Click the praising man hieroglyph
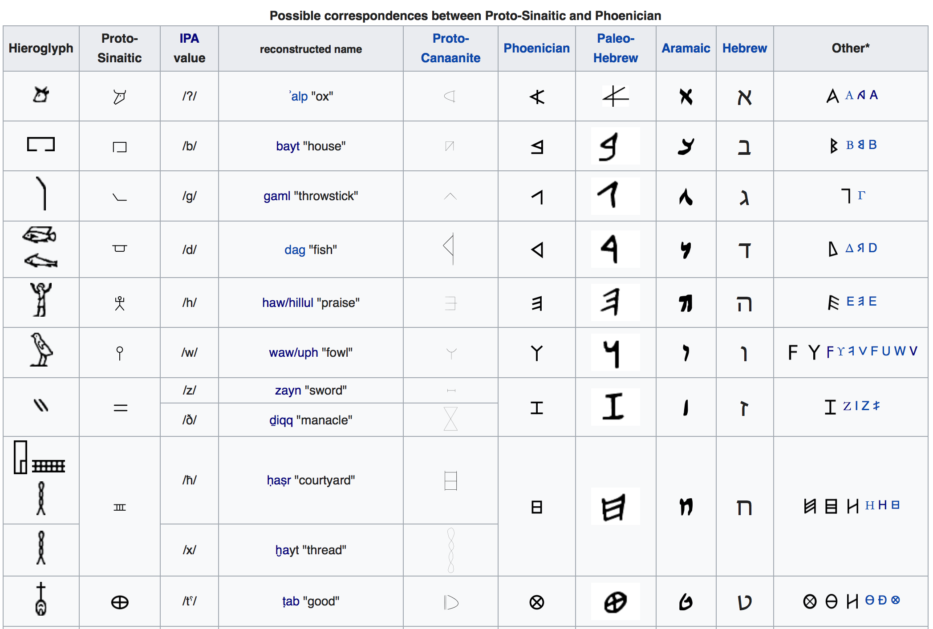 coord(41,300)
